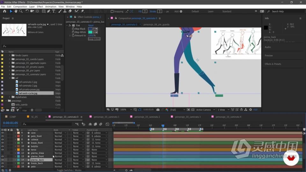This screenshot has width=306, height=172.
Task: Click the delete trash icon in Project panel
Action: tap(32, 110)
